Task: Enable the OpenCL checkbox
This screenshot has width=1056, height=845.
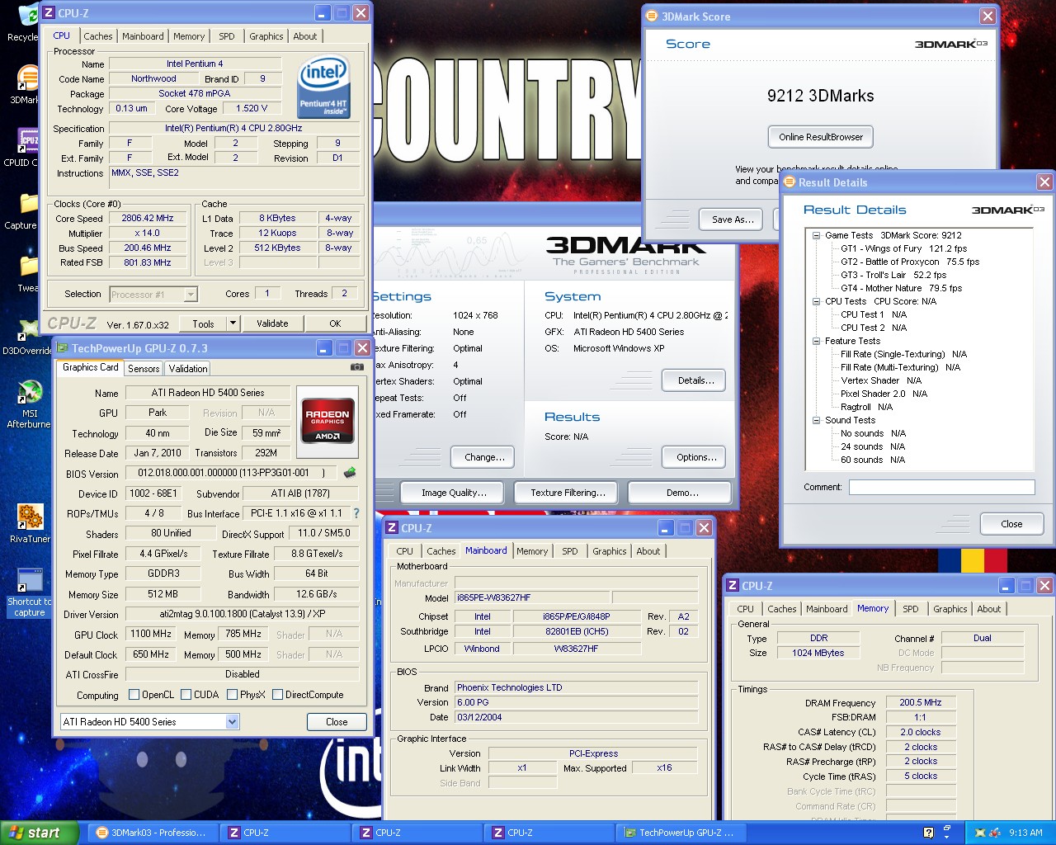Action: pos(134,695)
